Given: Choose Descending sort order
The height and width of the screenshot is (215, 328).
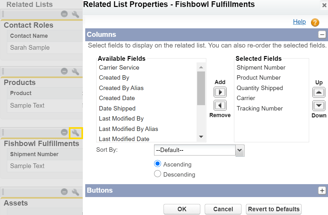Looking at the screenshot, I should pos(157,174).
